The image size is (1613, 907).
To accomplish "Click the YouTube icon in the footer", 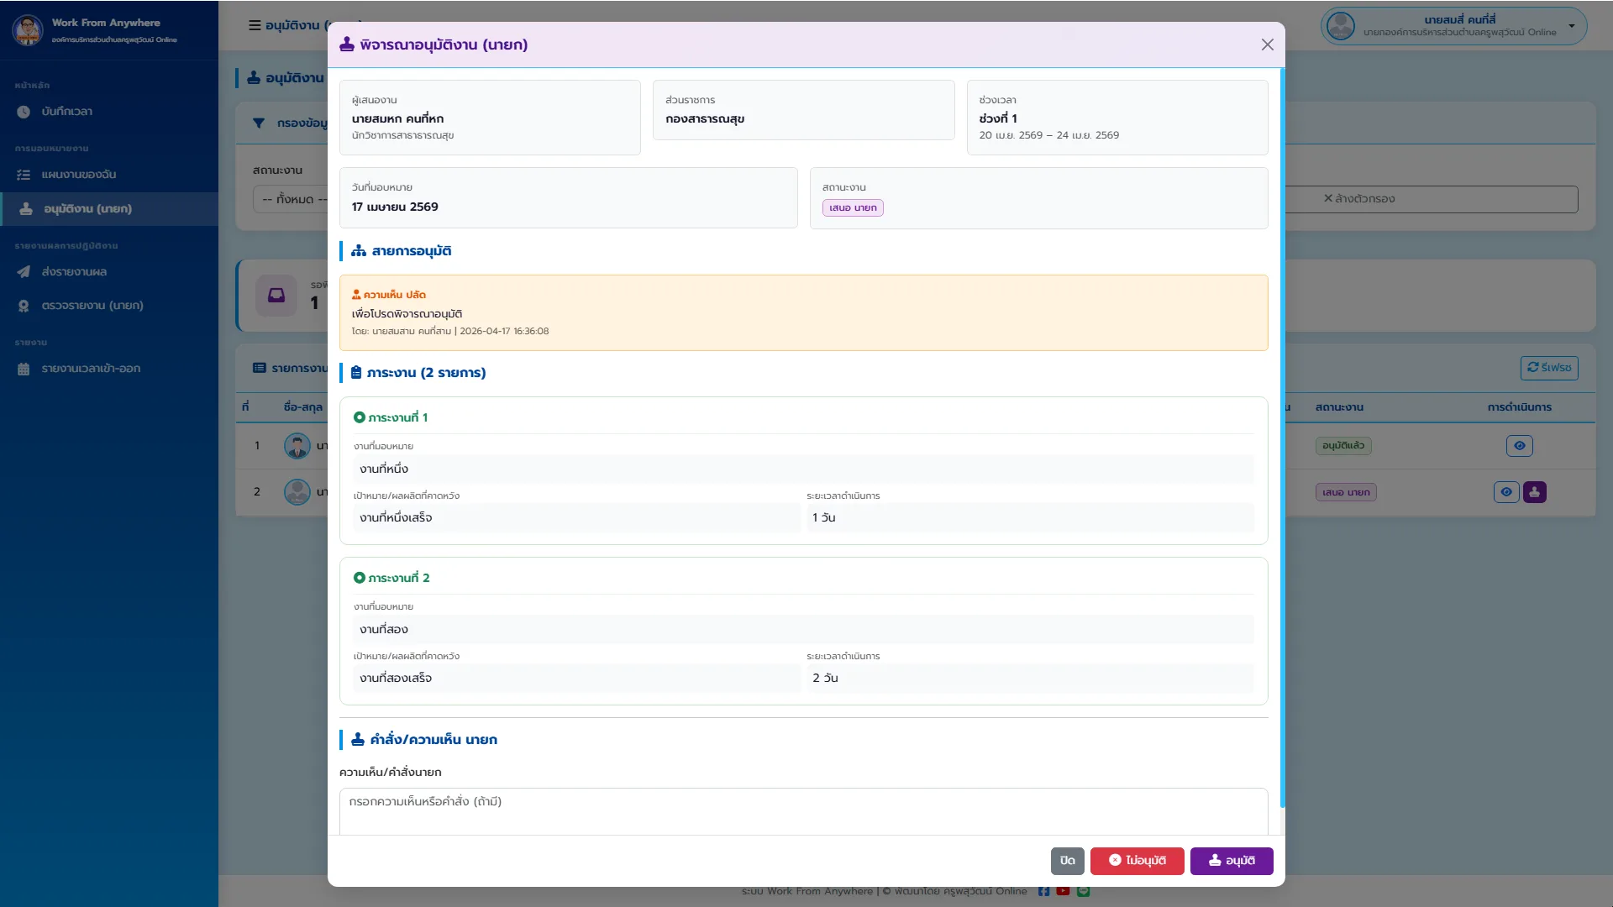I will (1063, 891).
